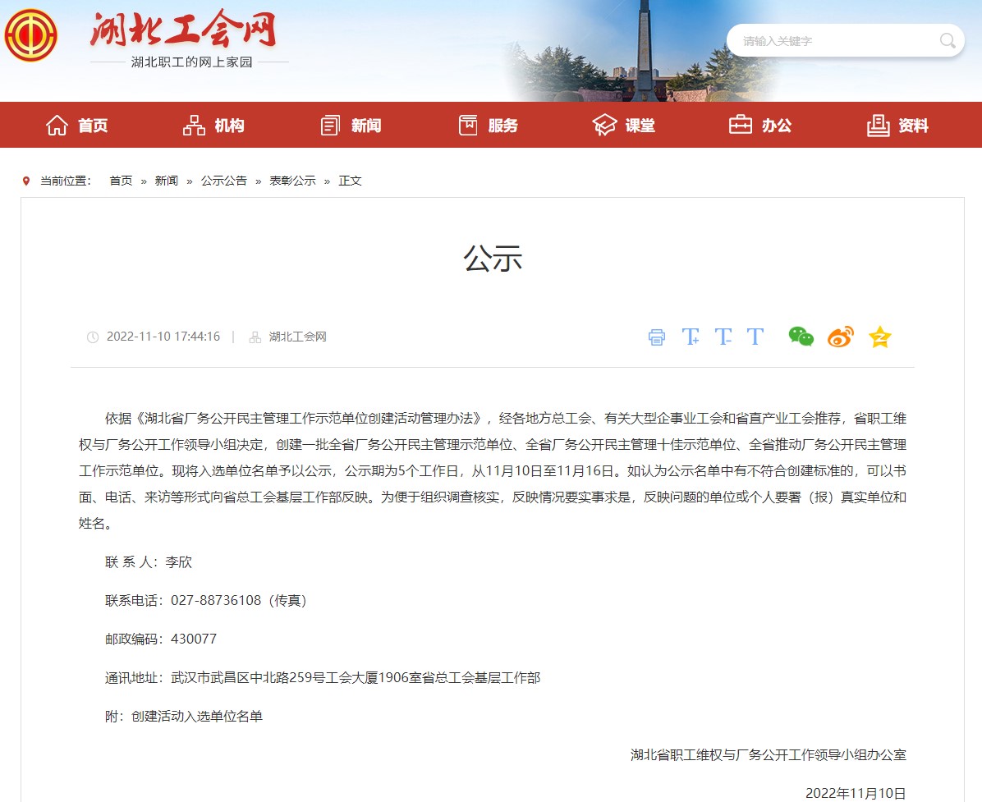Click 表彰公示 breadcrumb link

(x=292, y=181)
